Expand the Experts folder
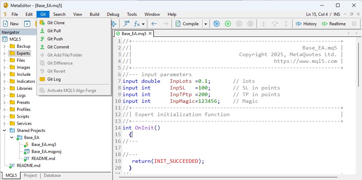This screenshot has width=362, height=180. [x=5, y=53]
